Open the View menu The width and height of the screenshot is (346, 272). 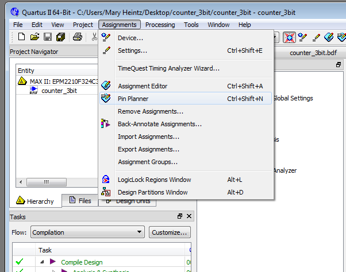click(x=57, y=25)
